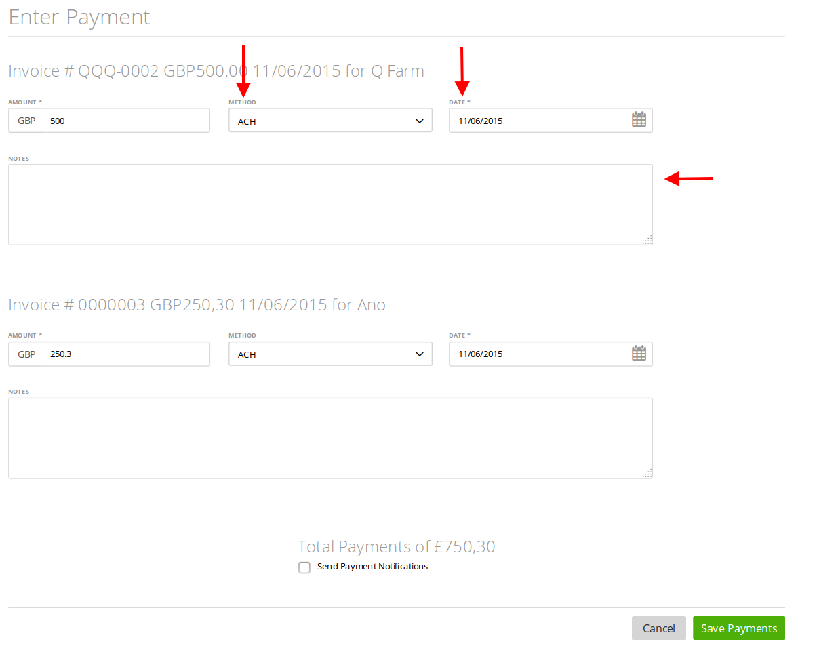
Task: Open Method dropdown for invoice QQQ-0002
Action: (330, 121)
